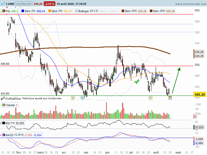
Task: Click the chart icon beside LVMH title
Action: click(x=3, y=4)
